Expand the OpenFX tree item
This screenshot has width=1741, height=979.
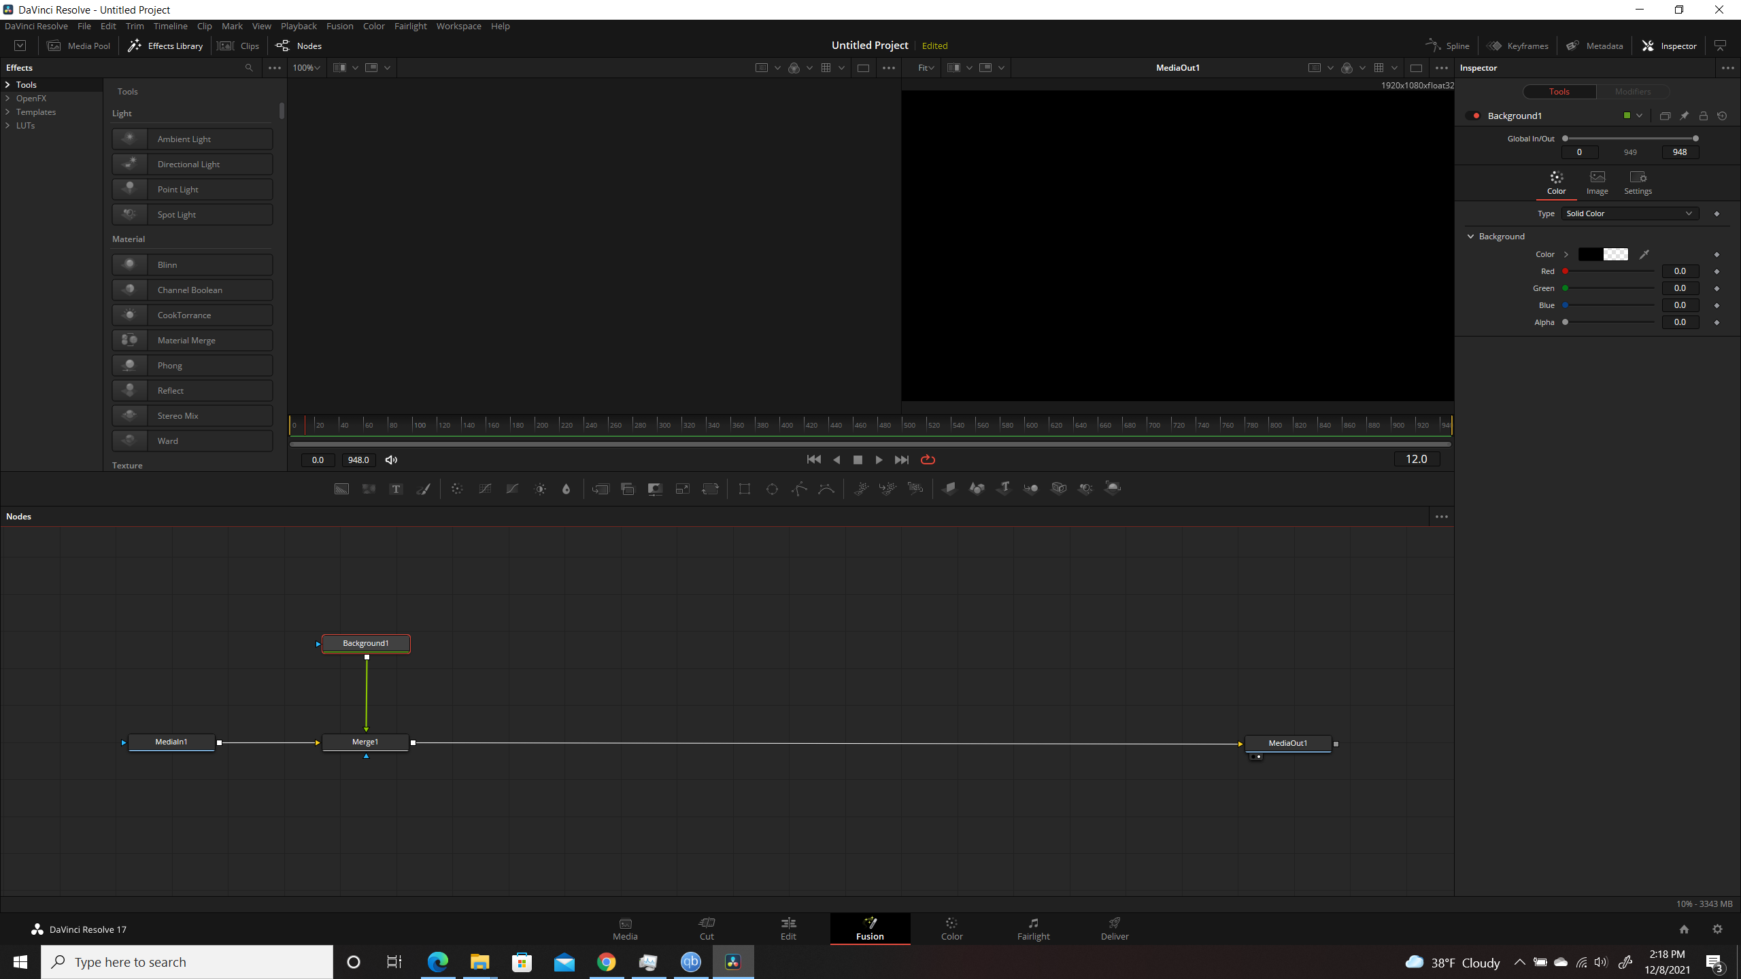tap(7, 99)
